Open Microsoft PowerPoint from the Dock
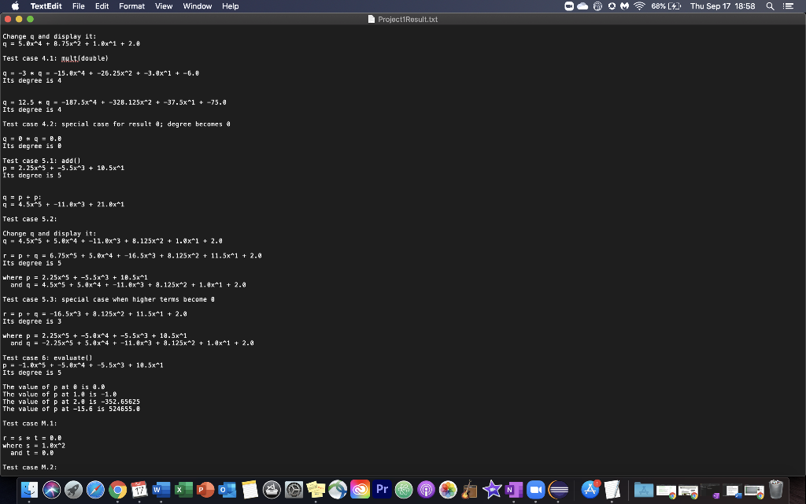The image size is (806, 504). (x=205, y=490)
